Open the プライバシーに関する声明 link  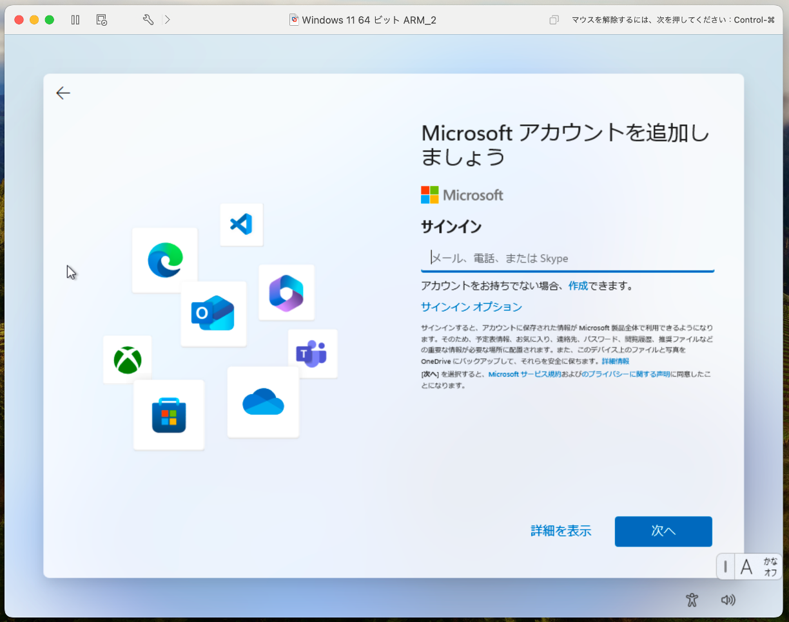626,374
